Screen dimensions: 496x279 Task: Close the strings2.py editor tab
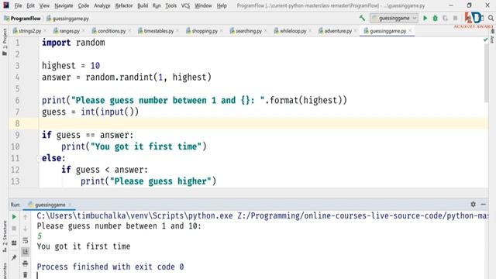(x=45, y=31)
